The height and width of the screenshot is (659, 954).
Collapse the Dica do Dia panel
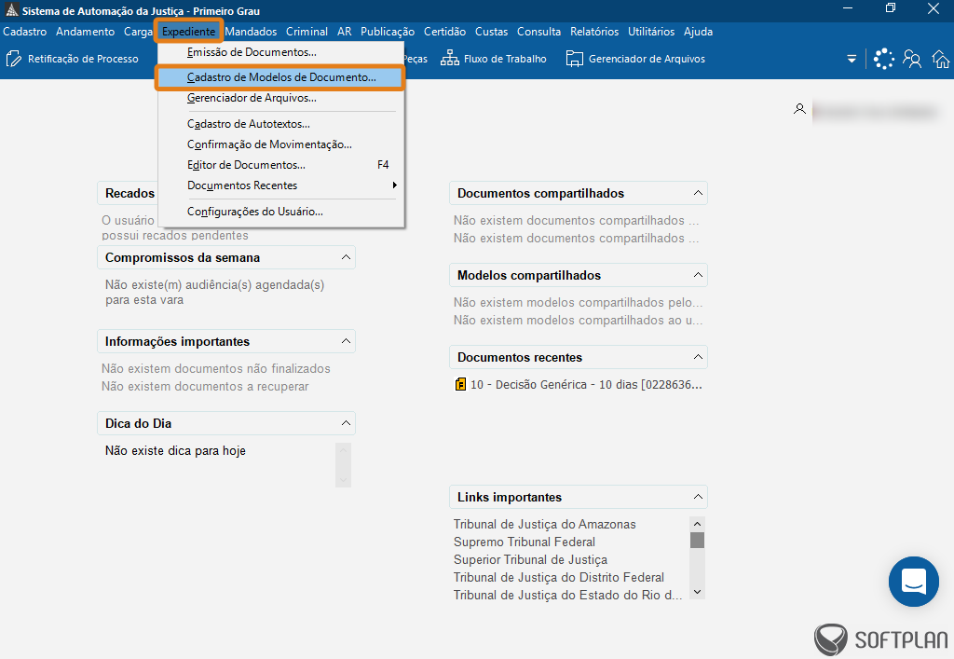pos(346,423)
